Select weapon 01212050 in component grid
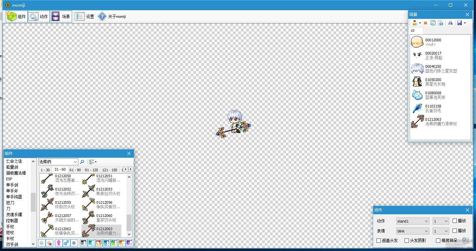476x251 pixels. (x=60, y=179)
